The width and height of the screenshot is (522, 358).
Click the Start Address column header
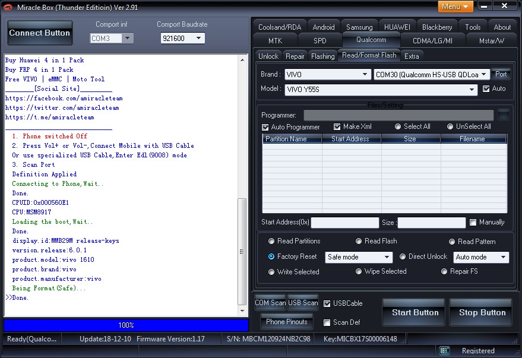click(351, 139)
